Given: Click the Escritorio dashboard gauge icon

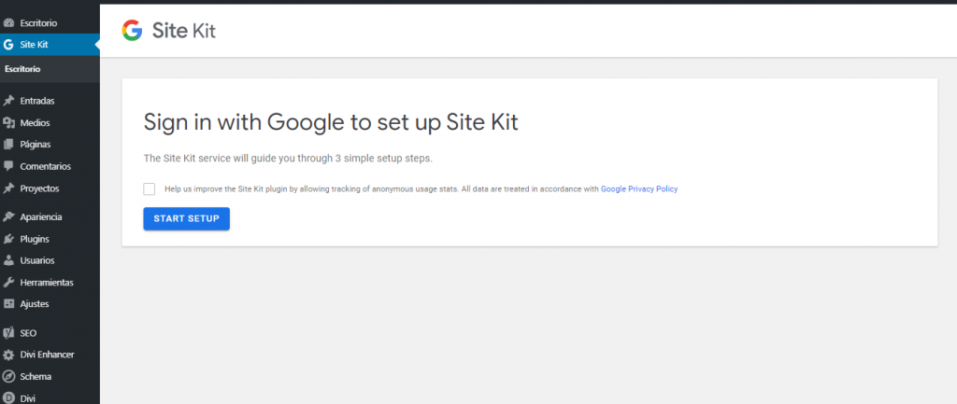Looking at the screenshot, I should 8,23.
